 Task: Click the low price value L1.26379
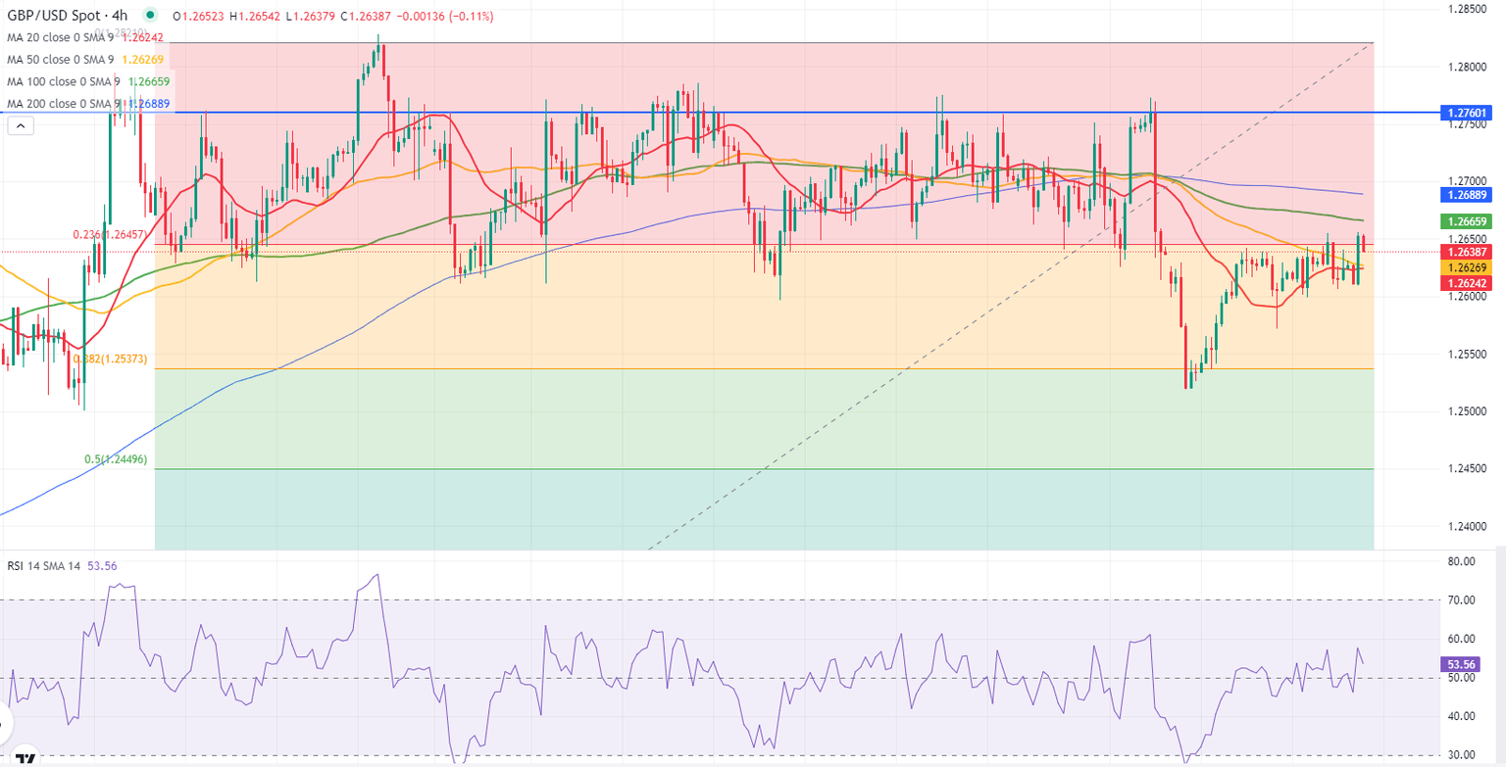pos(311,17)
